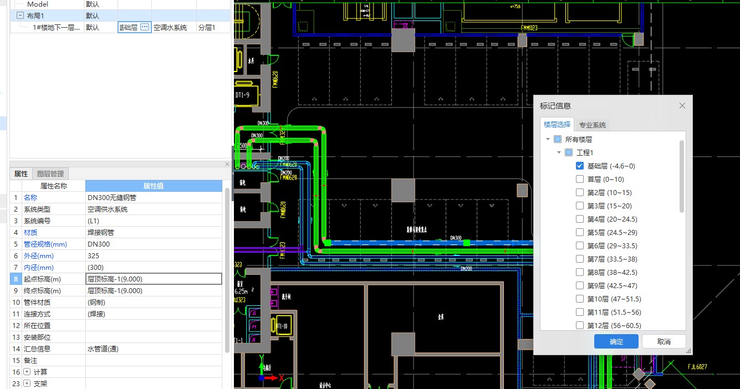This screenshot has width=740, height=389.
Task: Expand the 计算 property group
Action: click(27, 372)
